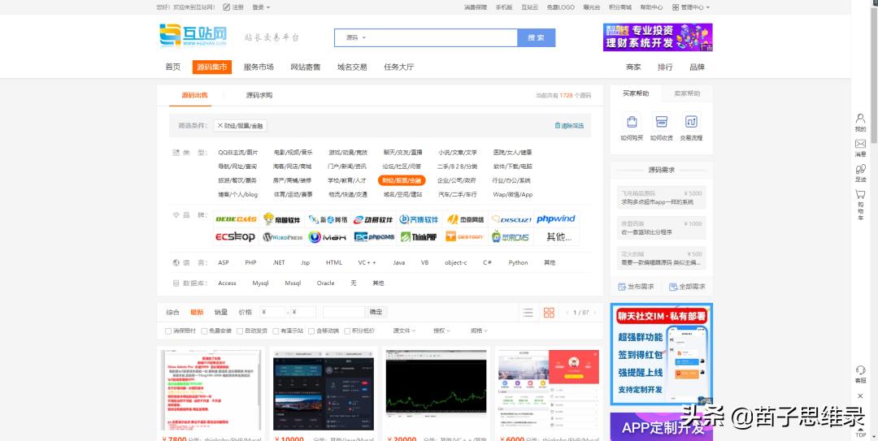This screenshot has width=878, height=441.
Task: Switch to the 卖家帮助 tab
Action: click(x=687, y=93)
